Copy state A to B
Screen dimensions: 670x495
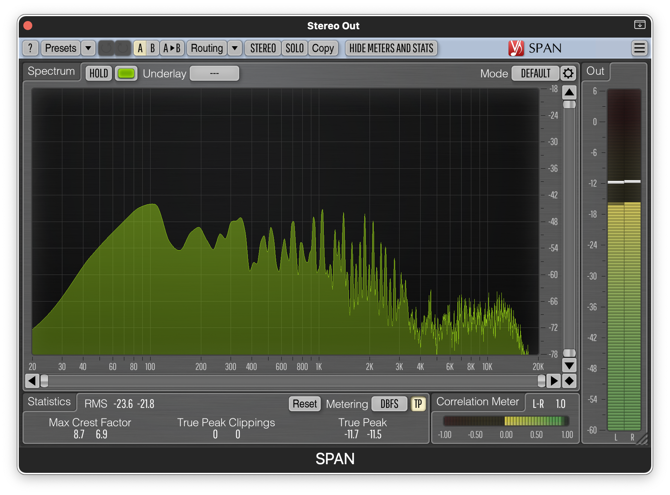click(172, 48)
